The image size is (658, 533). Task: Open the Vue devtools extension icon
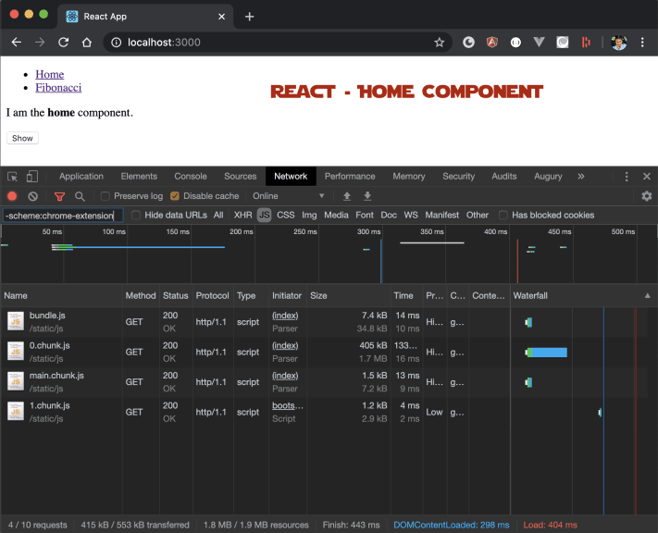click(x=539, y=42)
